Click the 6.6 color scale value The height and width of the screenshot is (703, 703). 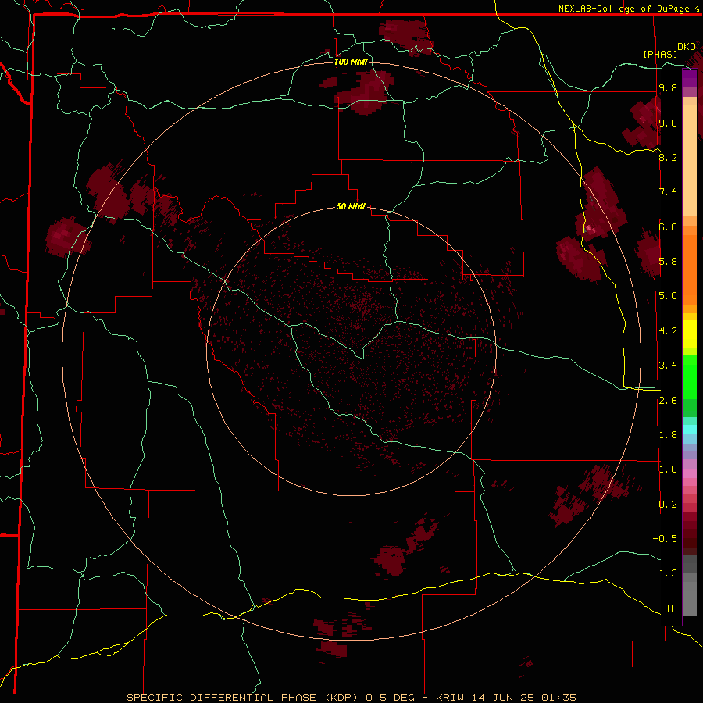point(668,227)
